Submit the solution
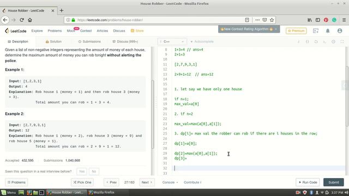The height and width of the screenshot is (196, 349). (x=334, y=182)
